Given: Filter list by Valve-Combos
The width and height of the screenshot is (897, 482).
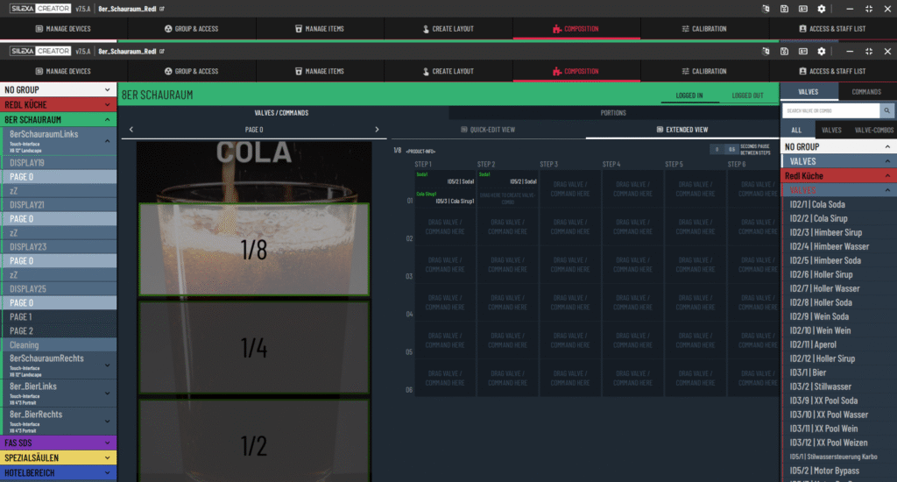Looking at the screenshot, I should coord(872,130).
